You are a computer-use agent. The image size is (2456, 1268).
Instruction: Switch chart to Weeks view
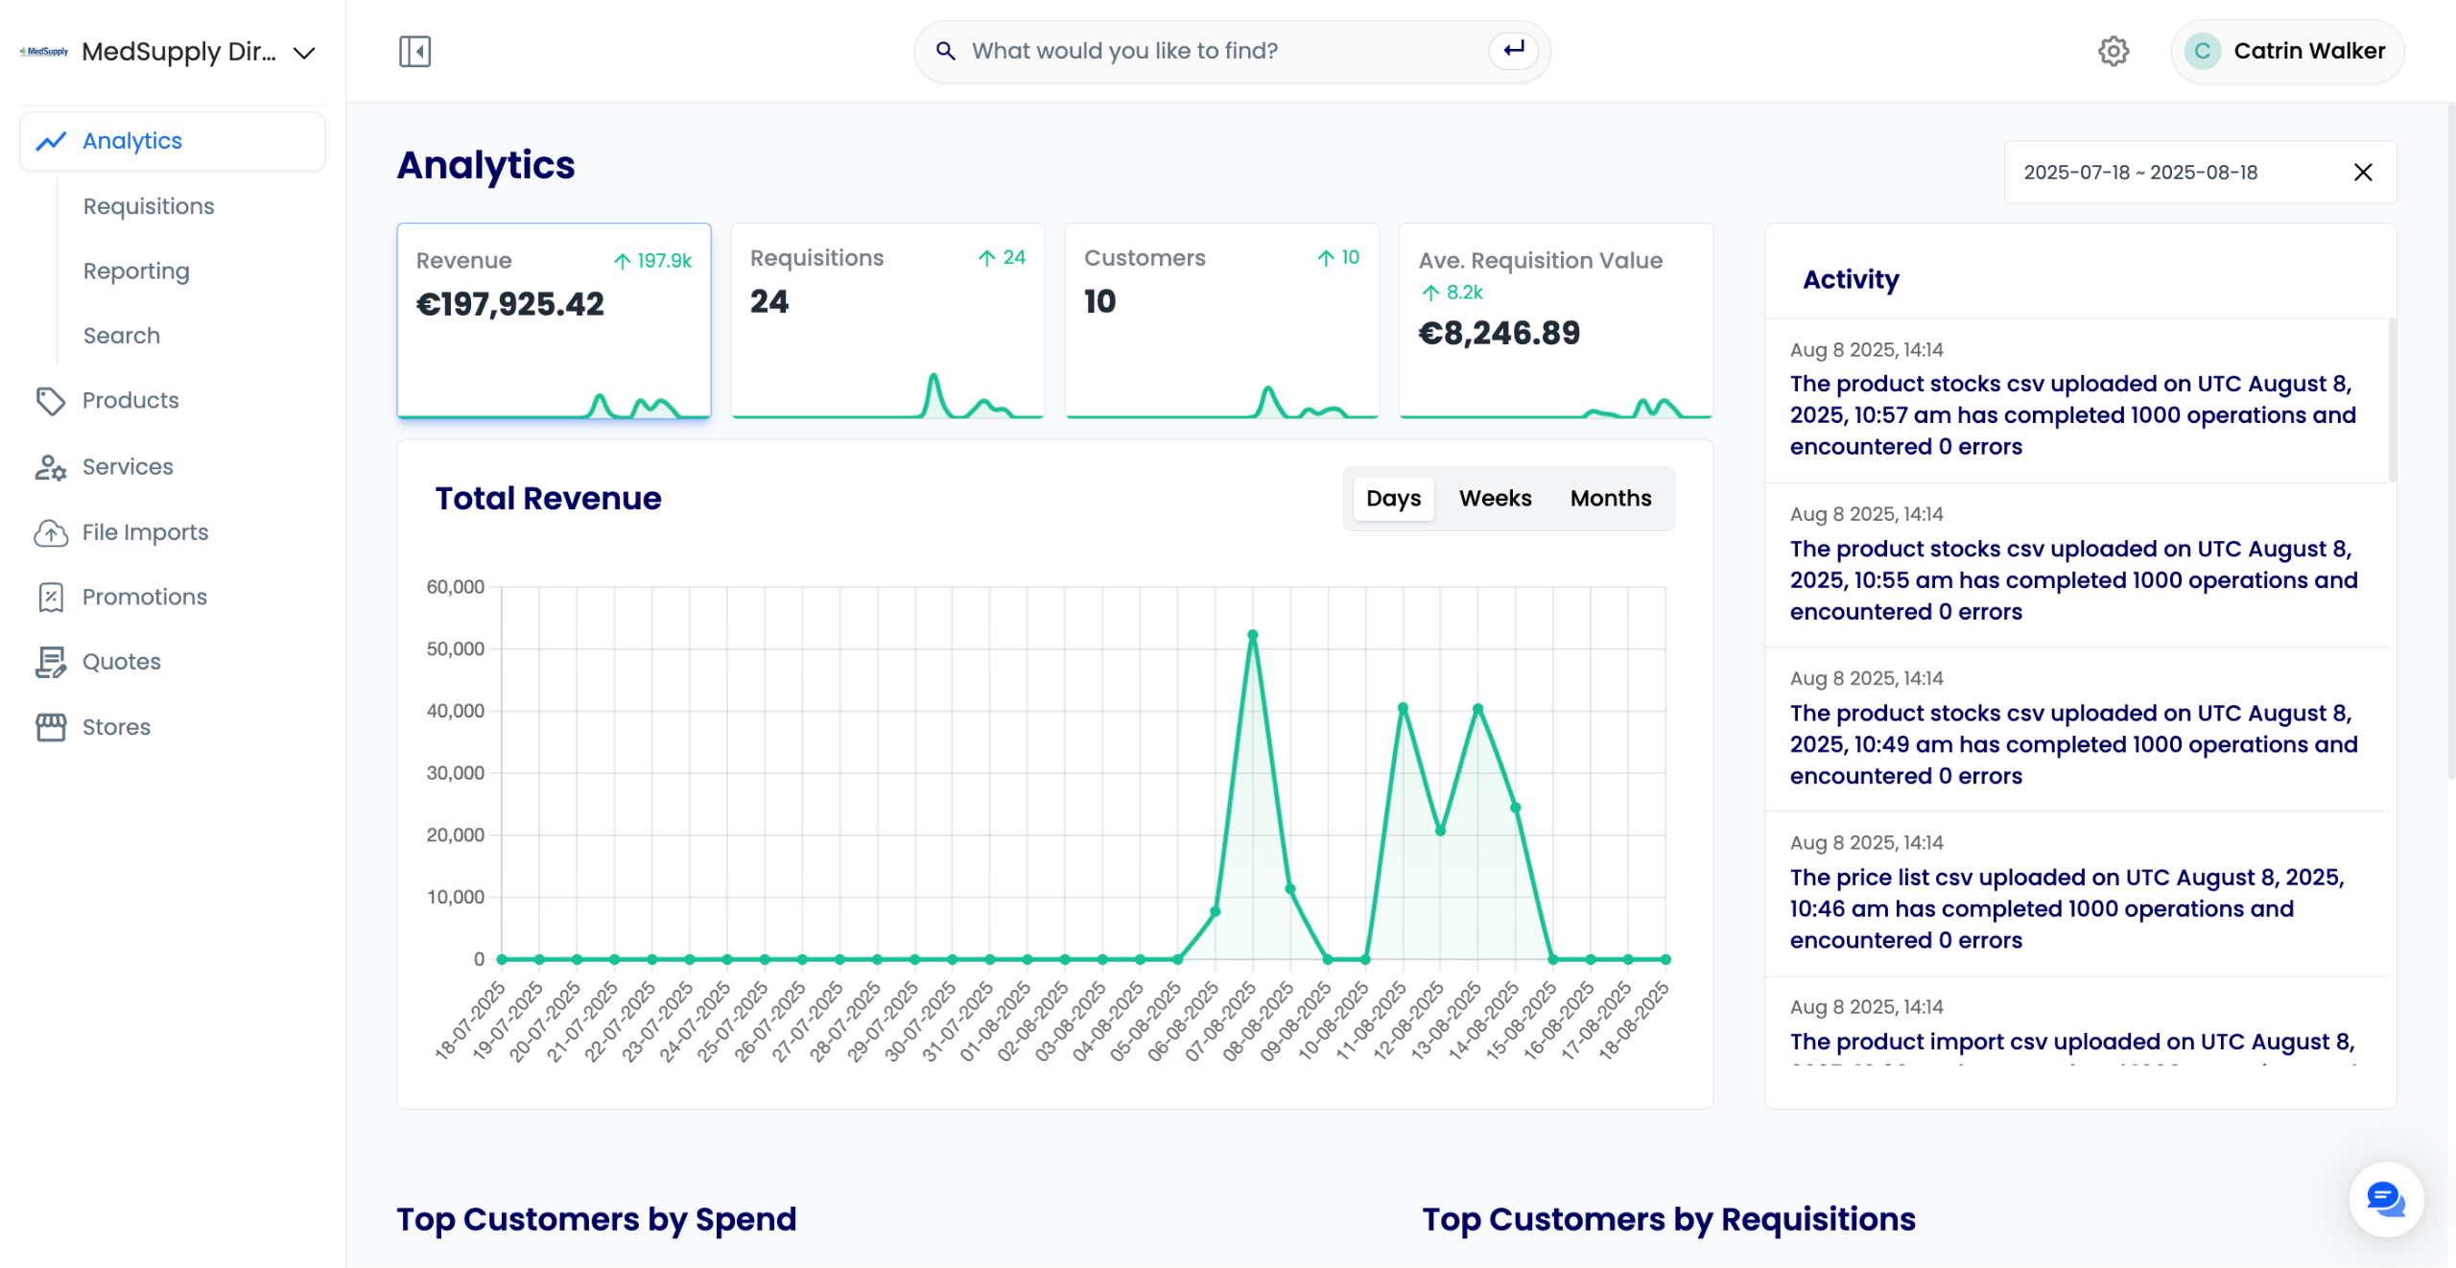coord(1495,499)
